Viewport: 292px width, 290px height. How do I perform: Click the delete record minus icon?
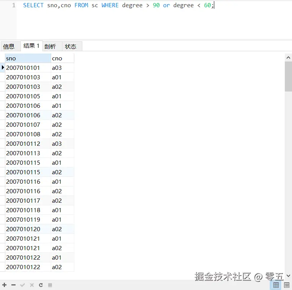[x=13, y=285]
